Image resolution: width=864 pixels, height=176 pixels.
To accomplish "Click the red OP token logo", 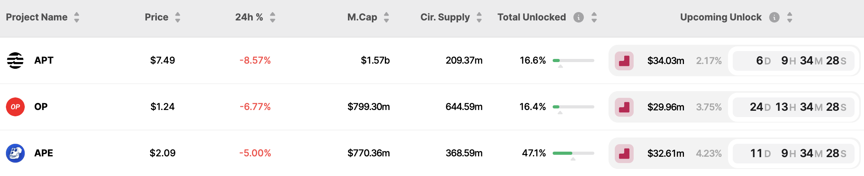I will 15,107.
